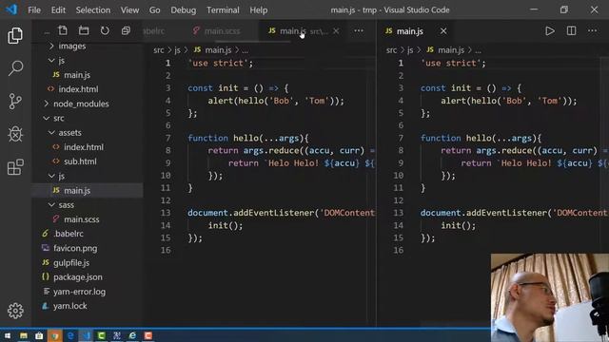Place cursor on line 14 init() left editor
The height and width of the screenshot is (342, 609).
[x=226, y=225]
